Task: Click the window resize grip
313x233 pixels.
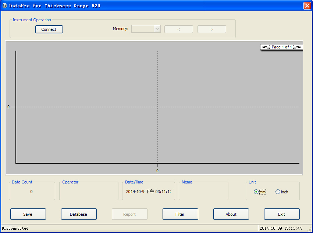Action: coord(309,229)
